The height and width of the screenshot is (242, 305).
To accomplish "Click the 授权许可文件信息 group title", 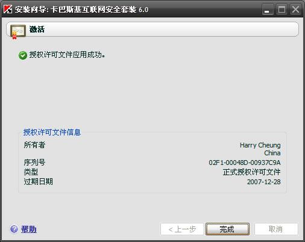I will [52, 132].
